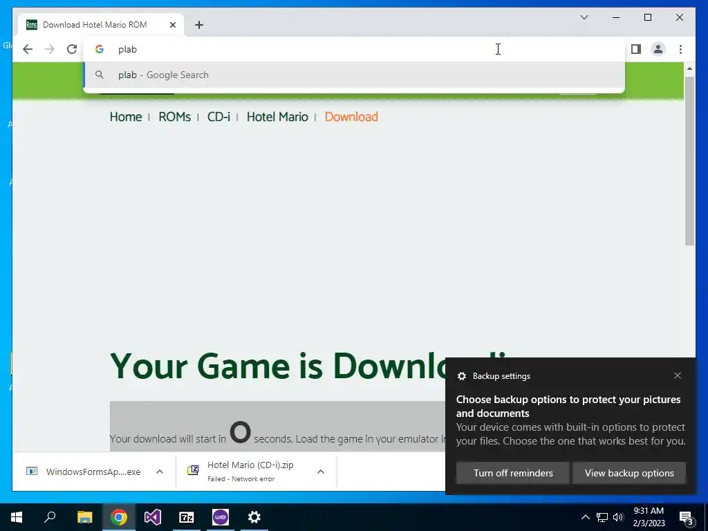Open the Chrome three-dot menu
The height and width of the screenshot is (531, 708).
pos(680,49)
